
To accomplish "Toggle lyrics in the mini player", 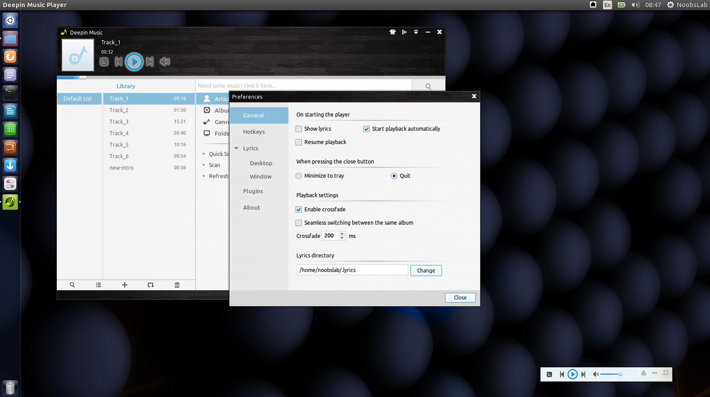I will click(x=549, y=374).
